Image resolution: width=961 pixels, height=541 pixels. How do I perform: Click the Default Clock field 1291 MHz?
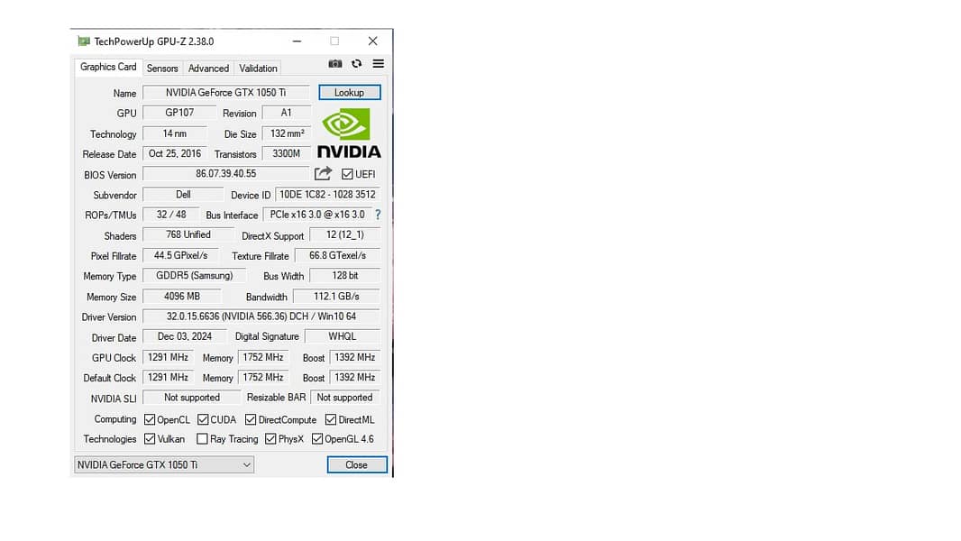pyautogui.click(x=168, y=378)
